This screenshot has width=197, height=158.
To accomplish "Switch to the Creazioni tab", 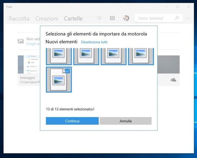I will (x=47, y=19).
